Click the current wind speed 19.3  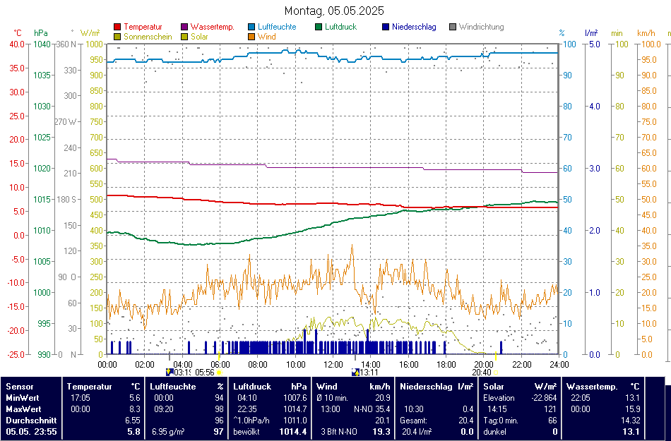tap(381, 432)
